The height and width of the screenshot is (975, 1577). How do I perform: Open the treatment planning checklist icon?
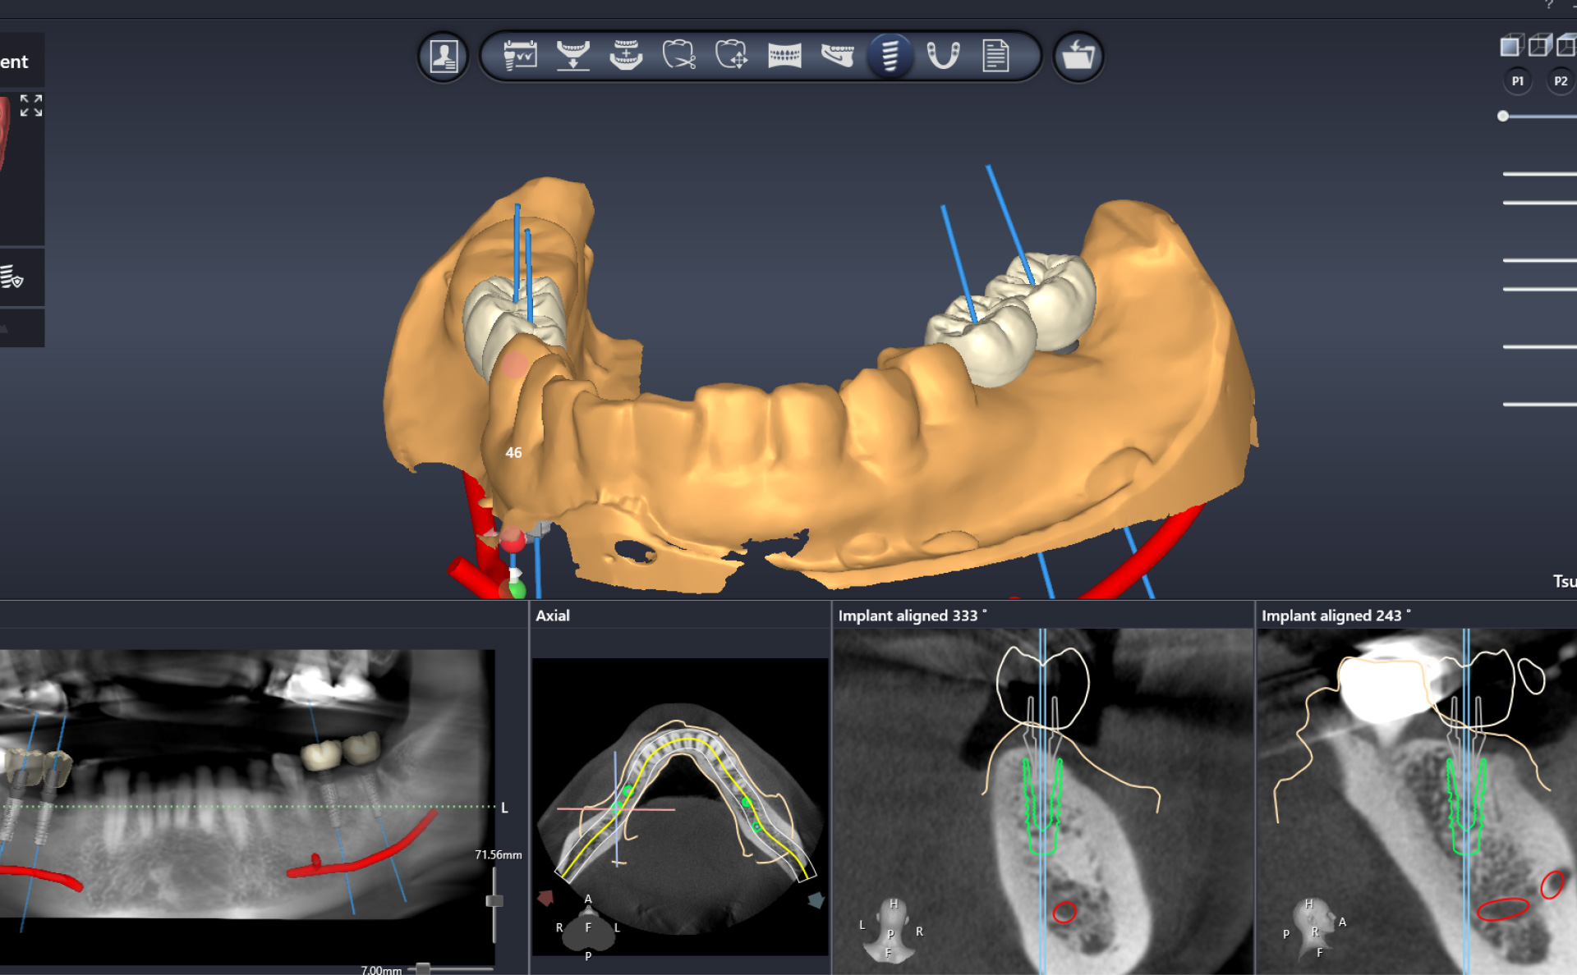click(520, 56)
